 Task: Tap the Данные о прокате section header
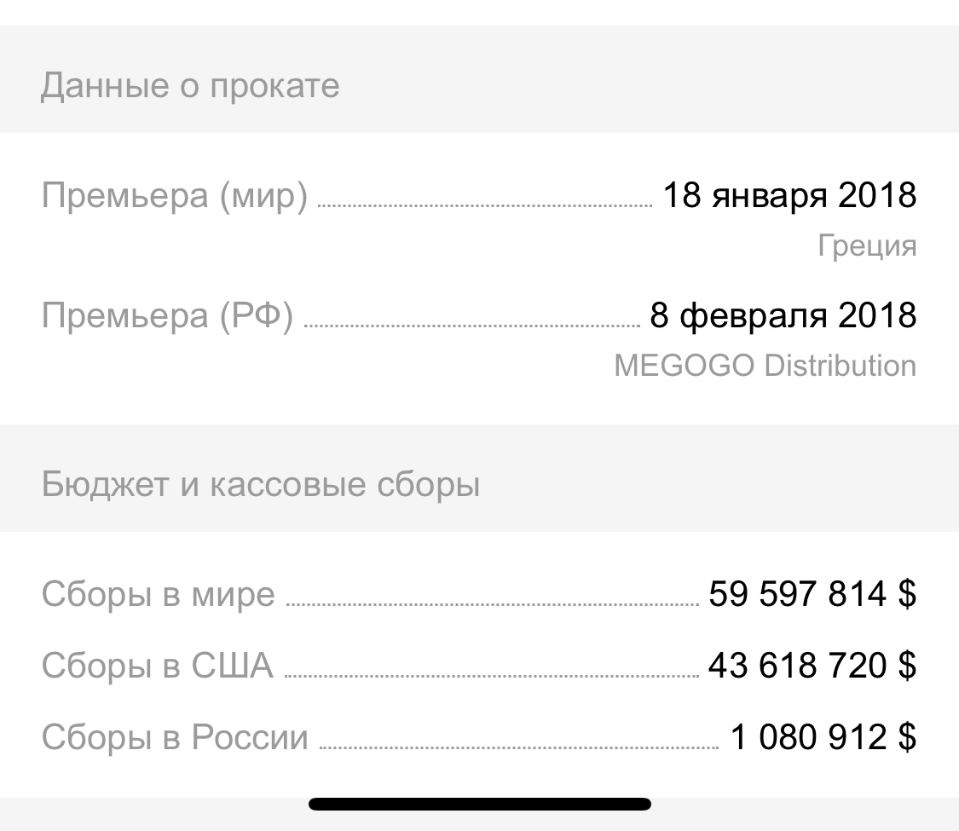tap(190, 86)
